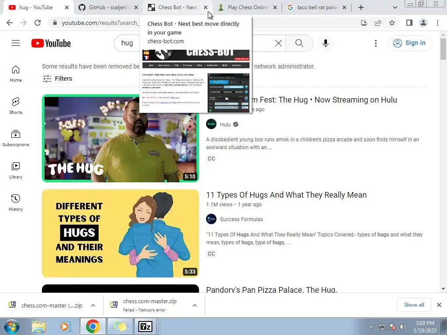447x335 pixels.
Task: Open Chrome's three-dot menu
Action: (x=437, y=23)
